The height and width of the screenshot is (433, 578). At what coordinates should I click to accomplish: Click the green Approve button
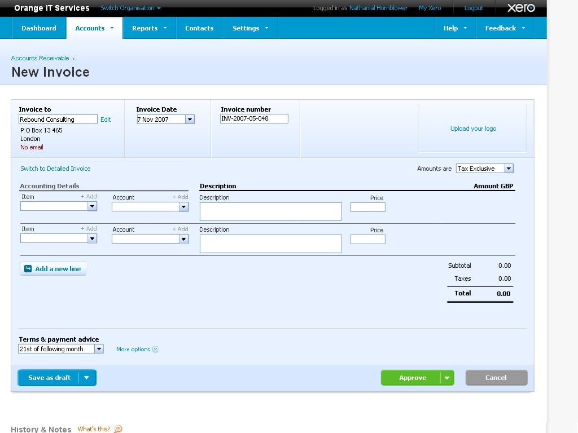[412, 378]
